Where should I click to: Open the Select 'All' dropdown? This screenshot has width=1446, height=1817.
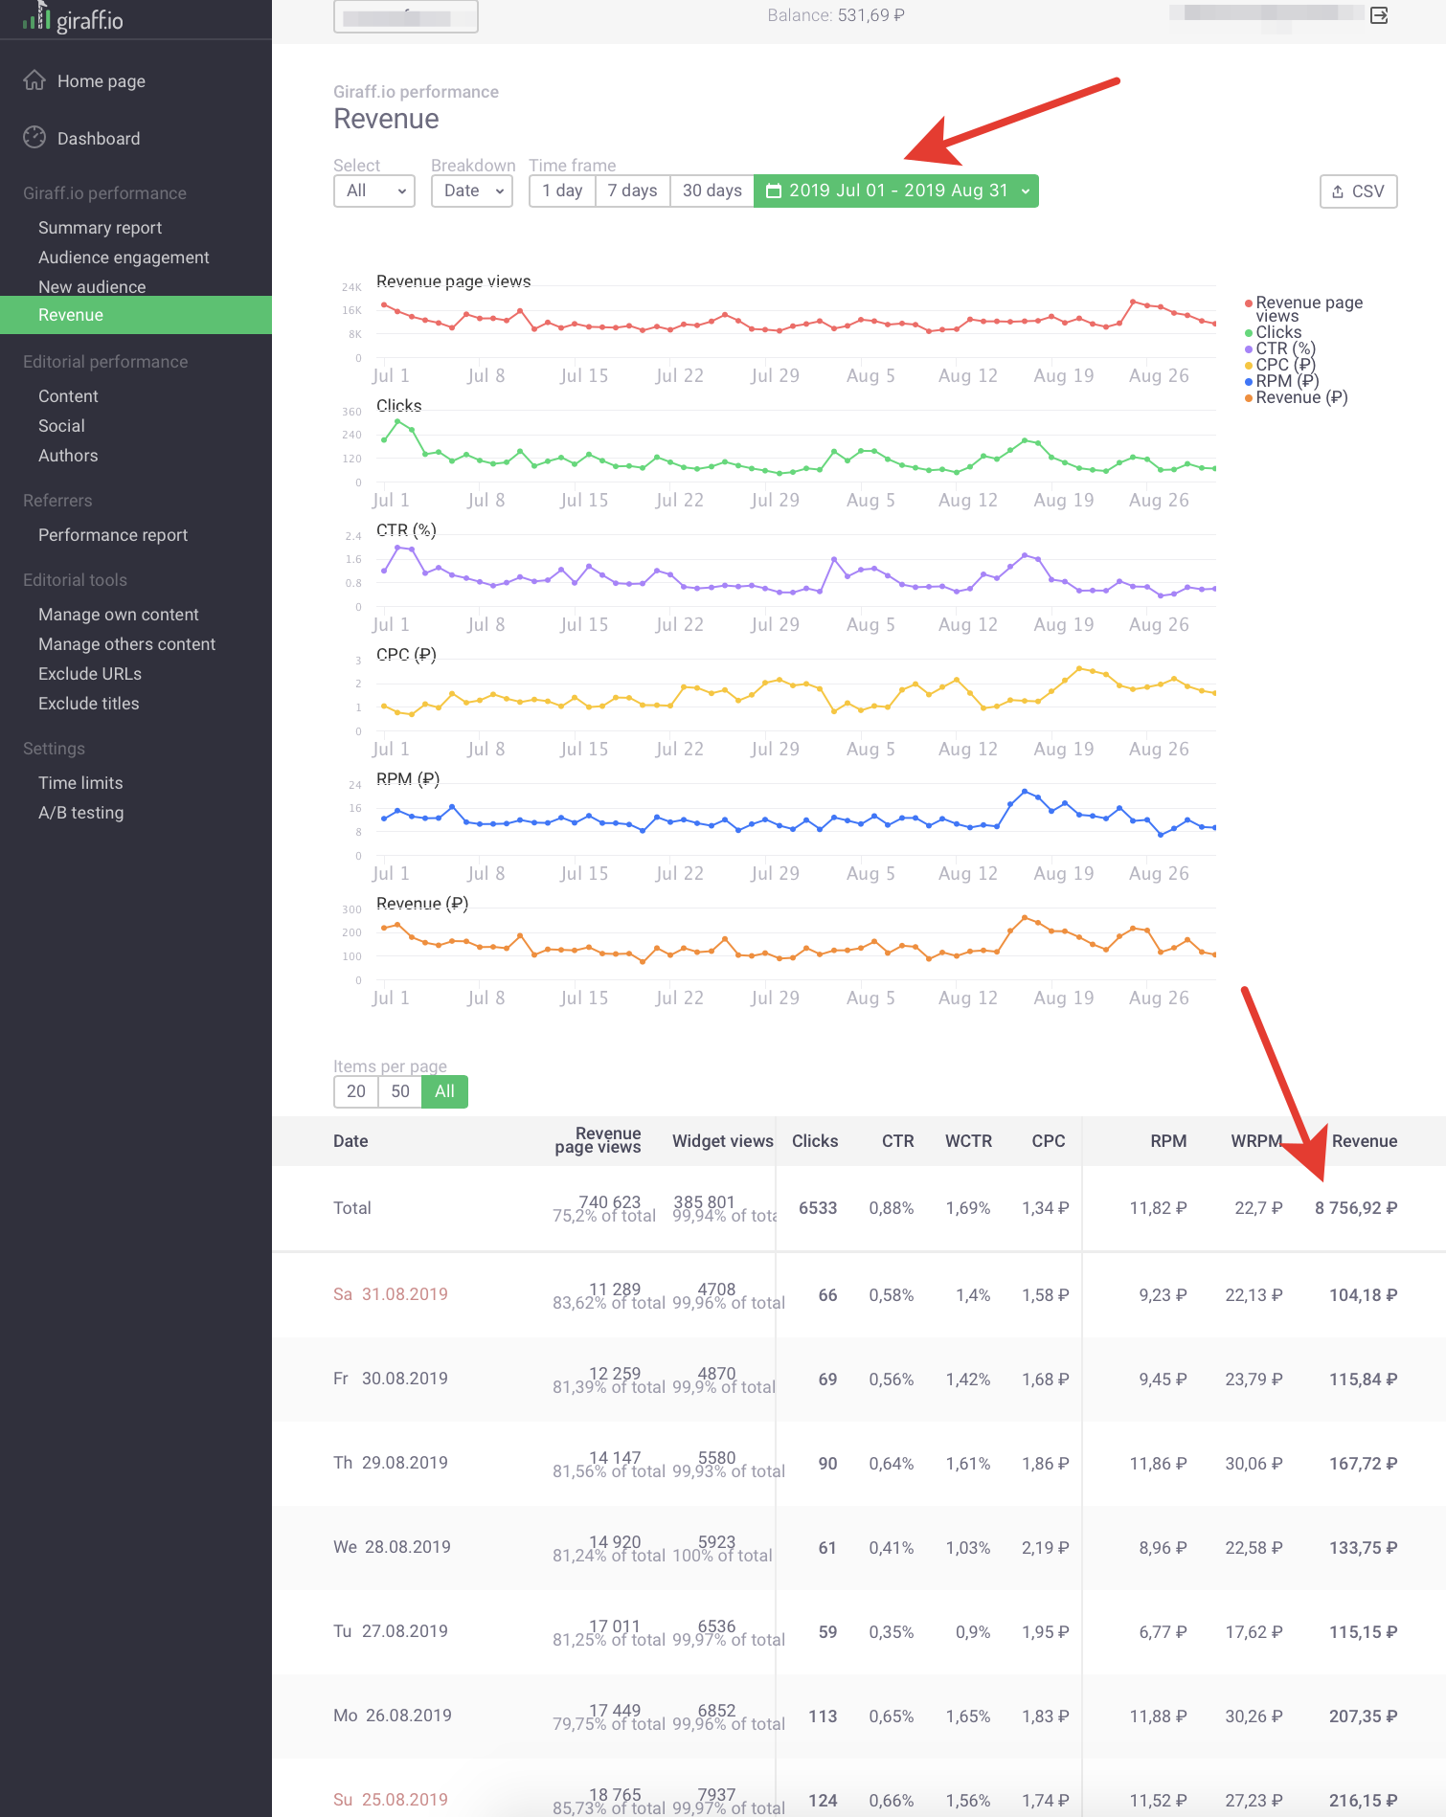(x=374, y=191)
